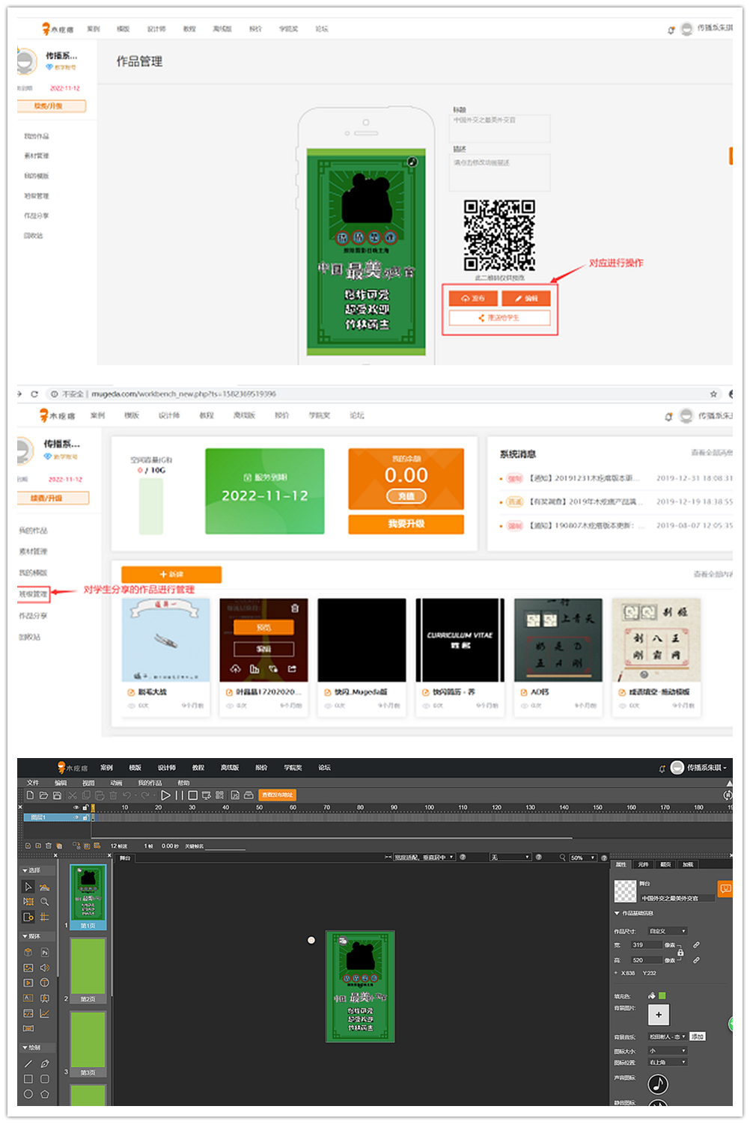The width and height of the screenshot is (750, 1124).
Task: Click the orange + 新建 button on the workbench
Action: coord(171,574)
